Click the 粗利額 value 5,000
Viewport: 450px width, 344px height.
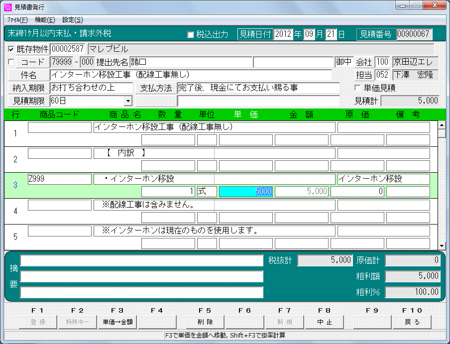(412, 276)
